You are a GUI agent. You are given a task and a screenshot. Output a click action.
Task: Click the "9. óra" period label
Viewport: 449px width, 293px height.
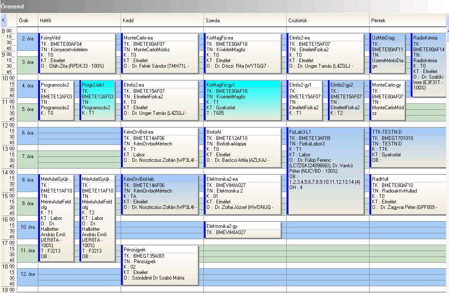(x=27, y=203)
